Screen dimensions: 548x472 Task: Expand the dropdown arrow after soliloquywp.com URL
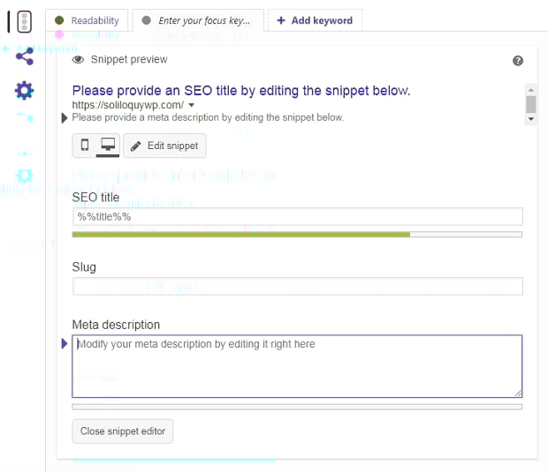pyautogui.click(x=191, y=105)
